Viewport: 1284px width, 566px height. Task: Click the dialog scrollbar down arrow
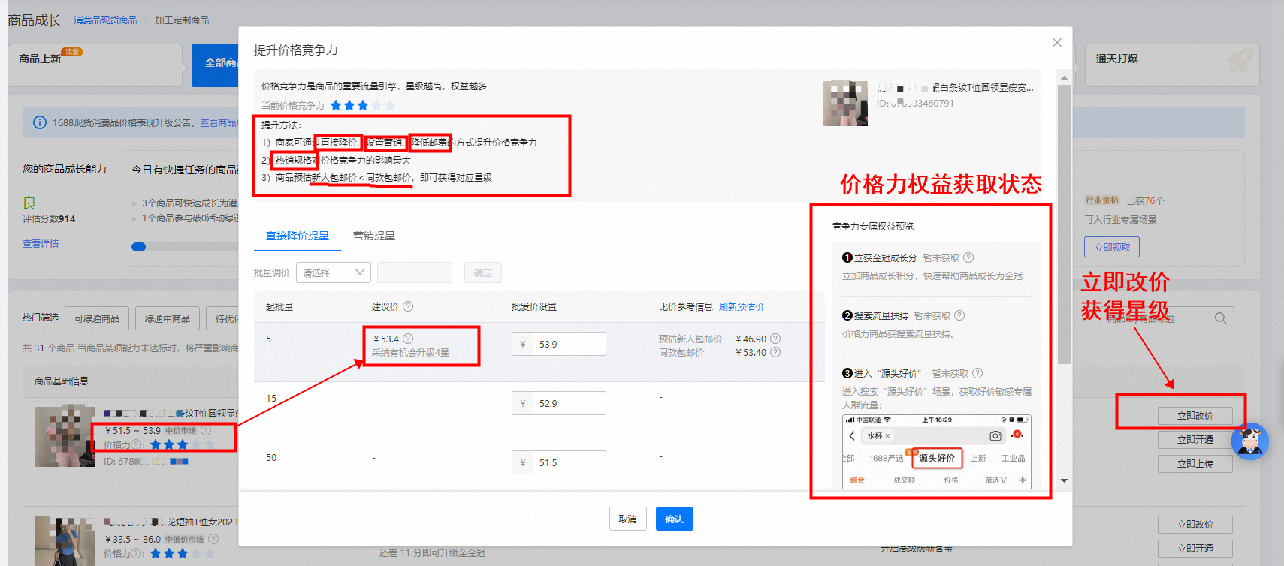1064,480
